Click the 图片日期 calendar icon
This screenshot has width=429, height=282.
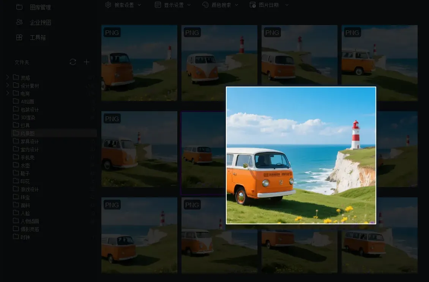click(x=252, y=5)
